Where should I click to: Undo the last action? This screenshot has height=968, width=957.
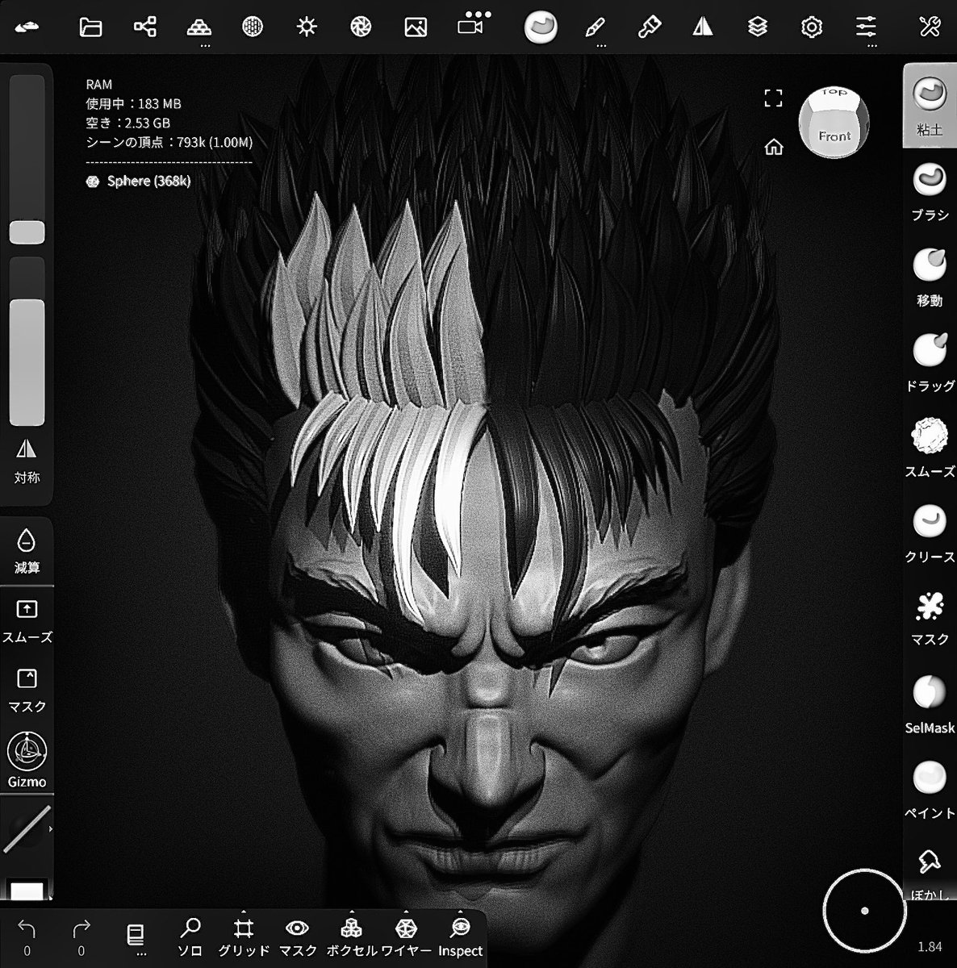tap(27, 937)
